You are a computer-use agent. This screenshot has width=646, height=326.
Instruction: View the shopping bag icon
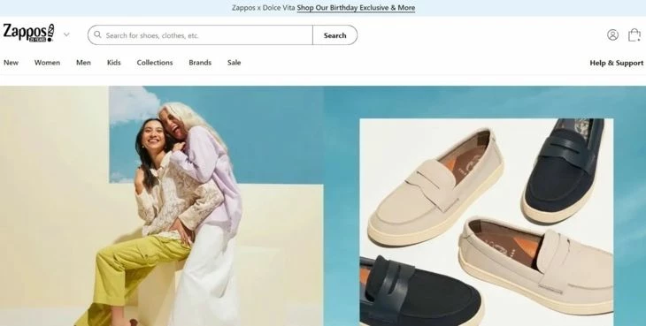634,35
